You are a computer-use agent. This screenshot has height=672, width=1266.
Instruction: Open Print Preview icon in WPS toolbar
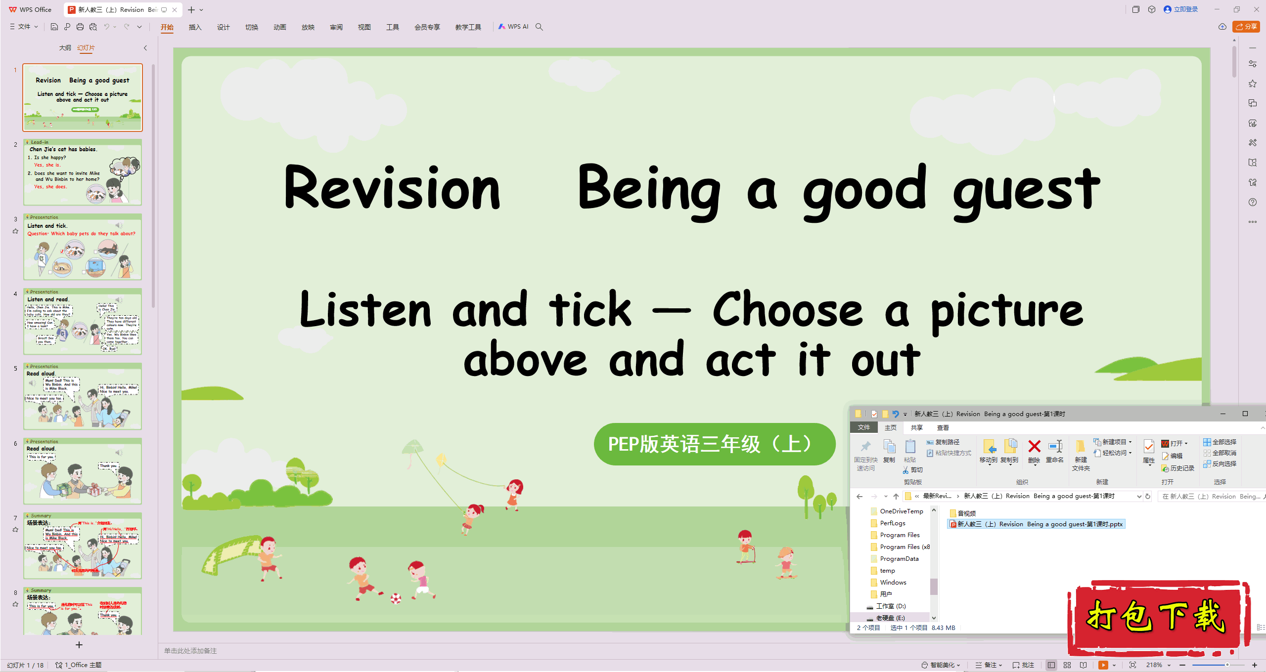tap(93, 27)
